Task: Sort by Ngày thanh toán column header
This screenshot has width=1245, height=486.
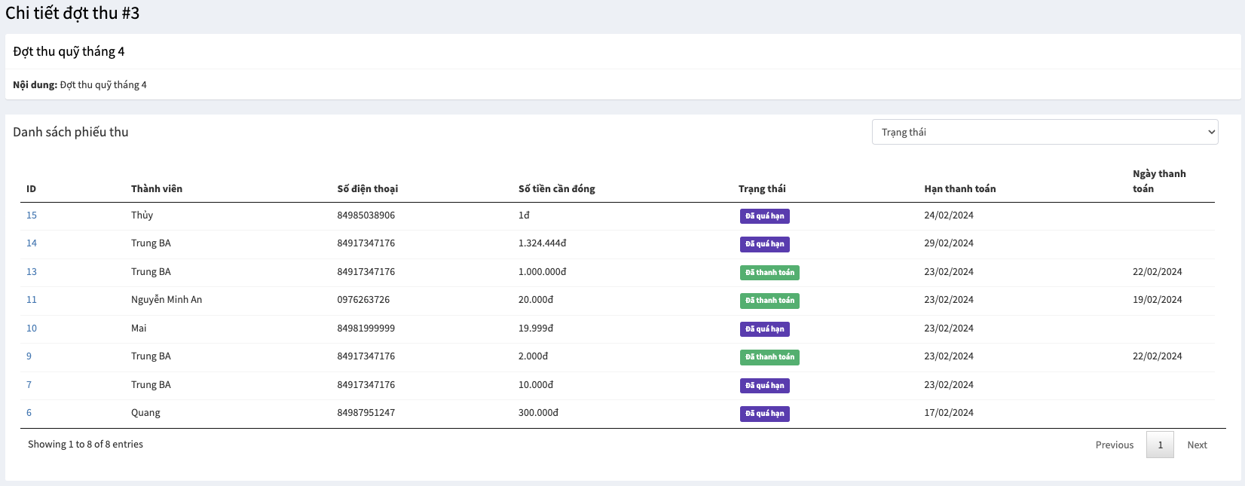Action: point(1158,182)
